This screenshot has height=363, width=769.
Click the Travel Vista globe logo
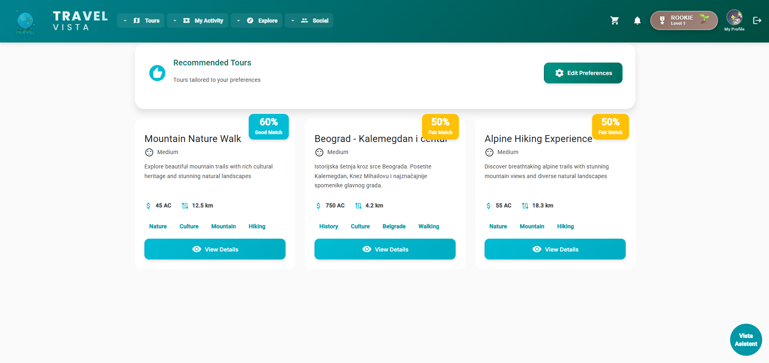coord(25,22)
